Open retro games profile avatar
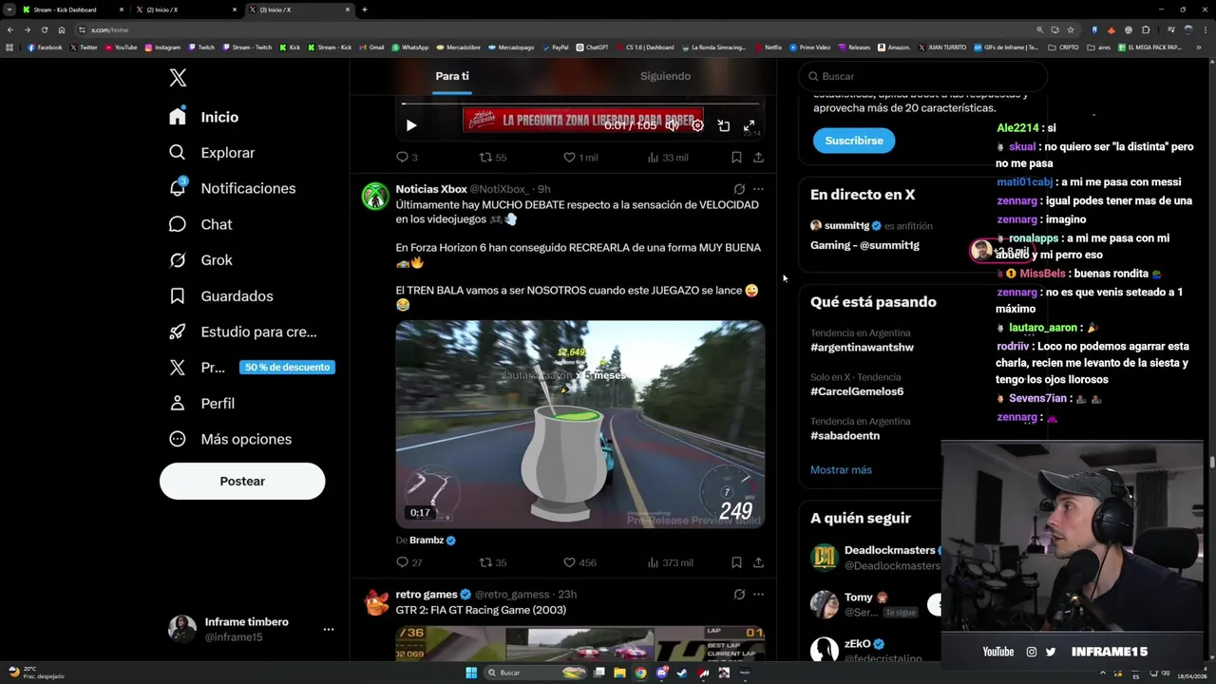The width and height of the screenshot is (1216, 684). 376,602
